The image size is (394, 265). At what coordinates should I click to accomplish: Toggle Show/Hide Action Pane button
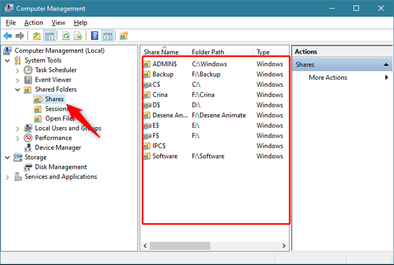108,36
